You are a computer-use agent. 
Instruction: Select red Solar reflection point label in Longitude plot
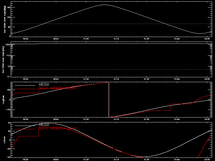pyautogui.click(x=58, y=88)
